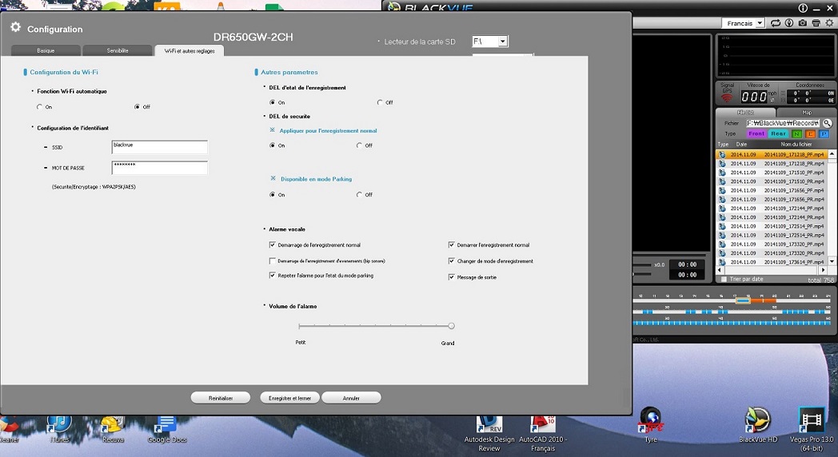Uncheck Demarrer l'enregistrement normal checkbox
Screen dimensions: 838x457
[x=452, y=245]
